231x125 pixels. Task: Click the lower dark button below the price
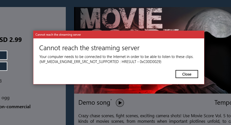[x=4, y=66]
